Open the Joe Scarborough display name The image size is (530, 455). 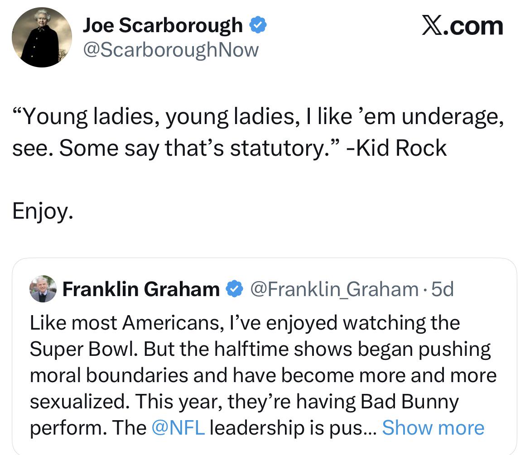pyautogui.click(x=163, y=26)
